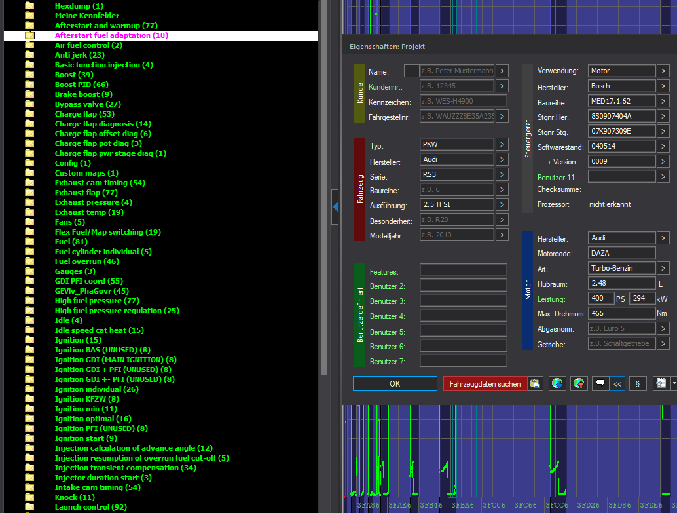Click folder icon beside Knock (11)
The width and height of the screenshot is (677, 513).
pos(29,497)
